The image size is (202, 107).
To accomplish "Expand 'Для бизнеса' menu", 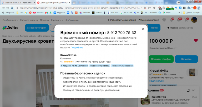I will tap(10, 20).
